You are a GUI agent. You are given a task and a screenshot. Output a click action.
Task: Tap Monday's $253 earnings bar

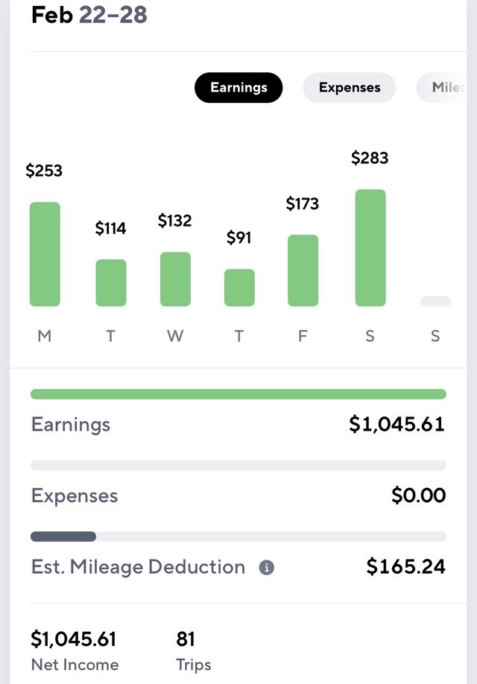pos(45,254)
